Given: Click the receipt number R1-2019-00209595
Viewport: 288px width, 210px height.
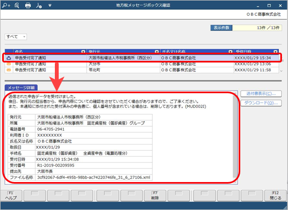Looking at the screenshot, I should [x=55, y=166].
